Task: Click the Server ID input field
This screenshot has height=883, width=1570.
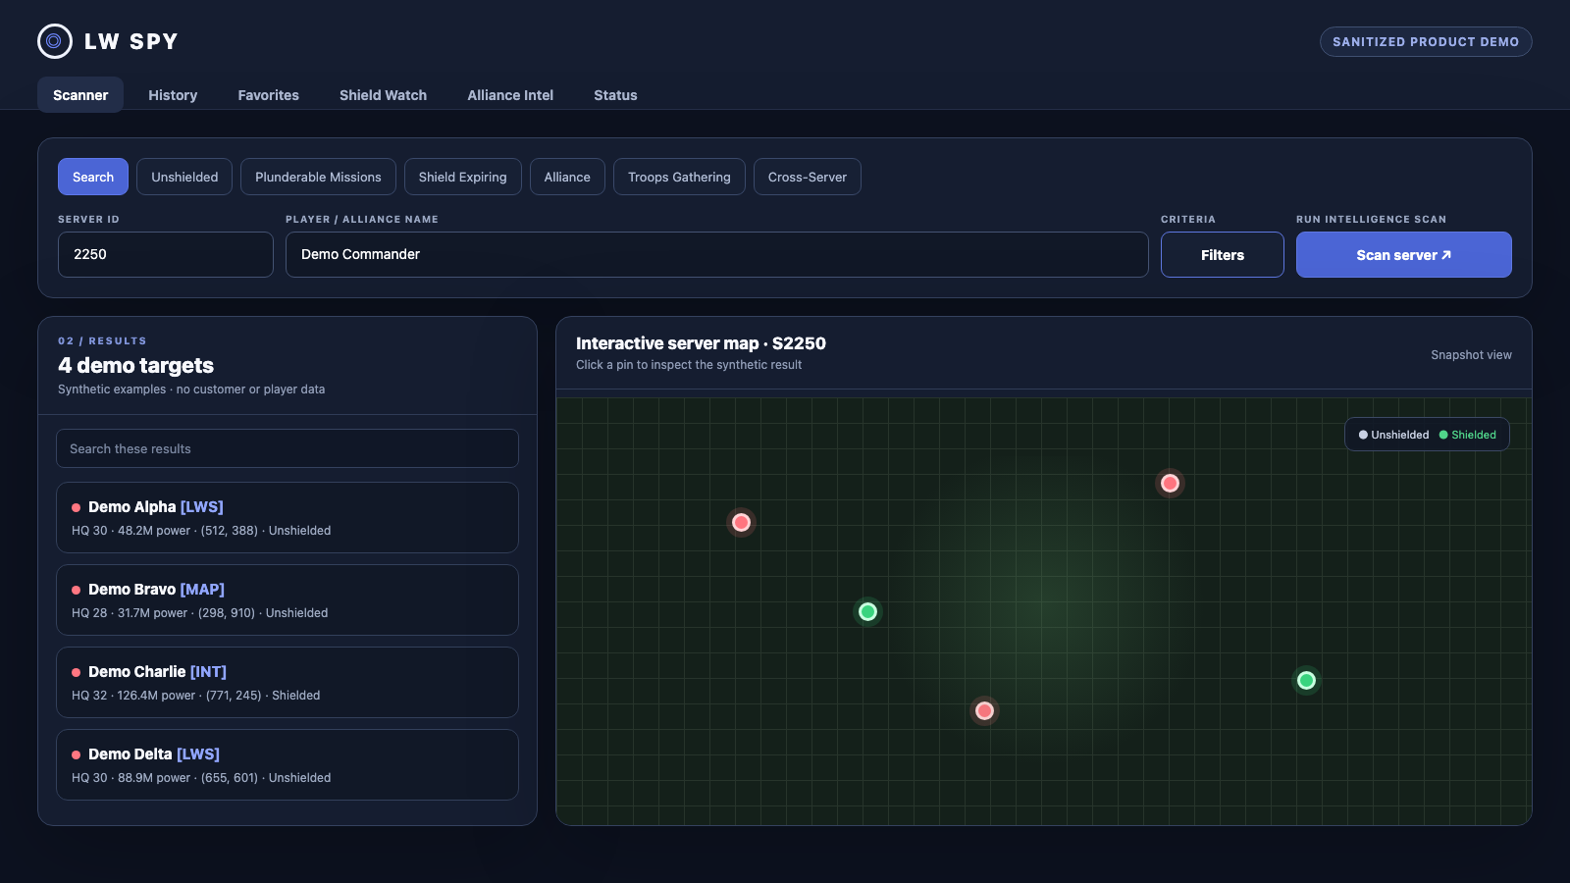Action: click(166, 254)
